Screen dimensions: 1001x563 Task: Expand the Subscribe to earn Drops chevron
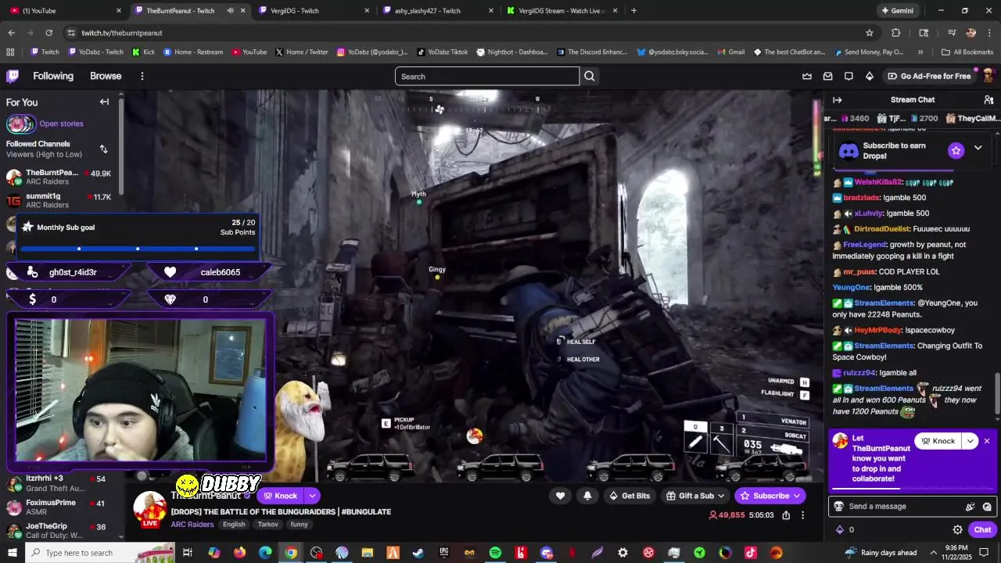coord(978,148)
